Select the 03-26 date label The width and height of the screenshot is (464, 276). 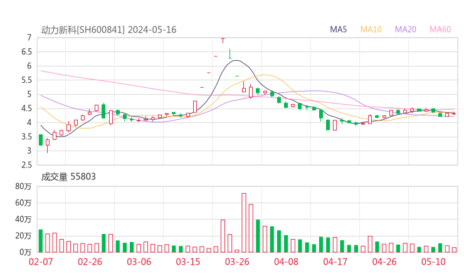coord(237,262)
